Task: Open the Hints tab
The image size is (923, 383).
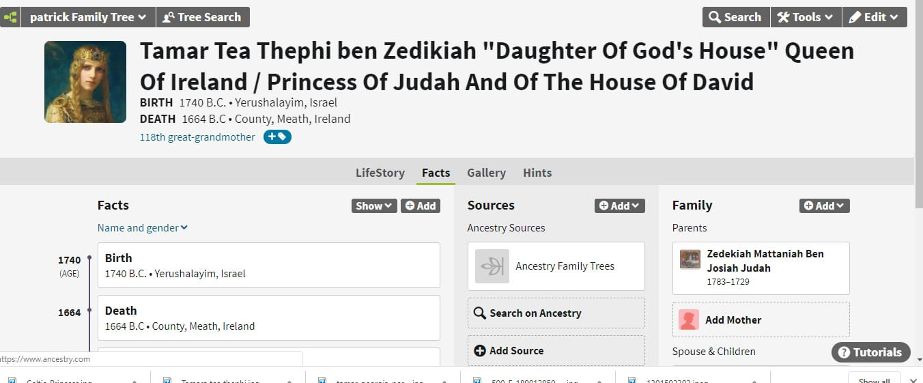Action: coord(537,173)
